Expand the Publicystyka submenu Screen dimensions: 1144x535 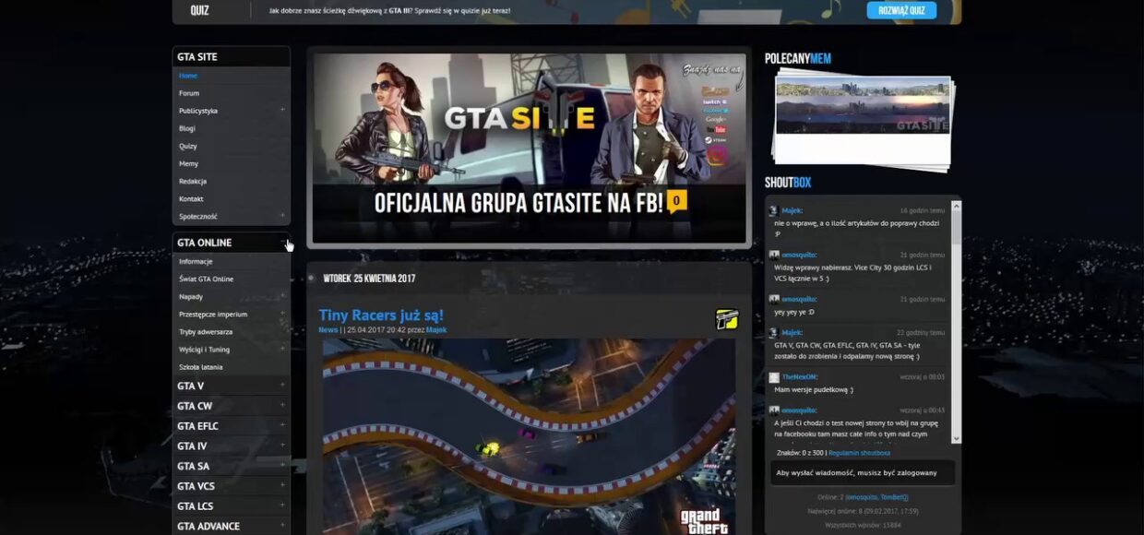coord(283,111)
